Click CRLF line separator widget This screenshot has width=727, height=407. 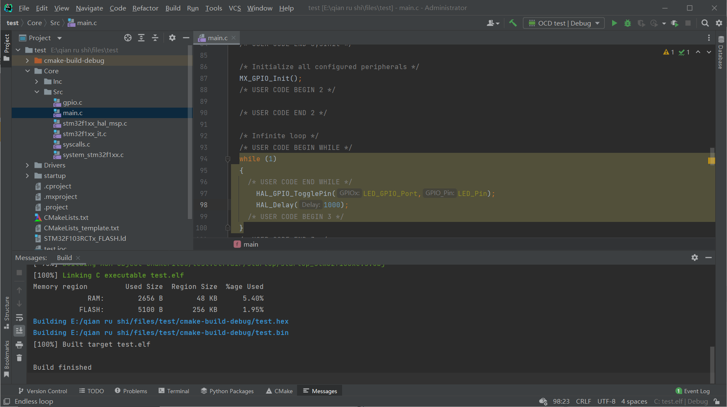583,401
